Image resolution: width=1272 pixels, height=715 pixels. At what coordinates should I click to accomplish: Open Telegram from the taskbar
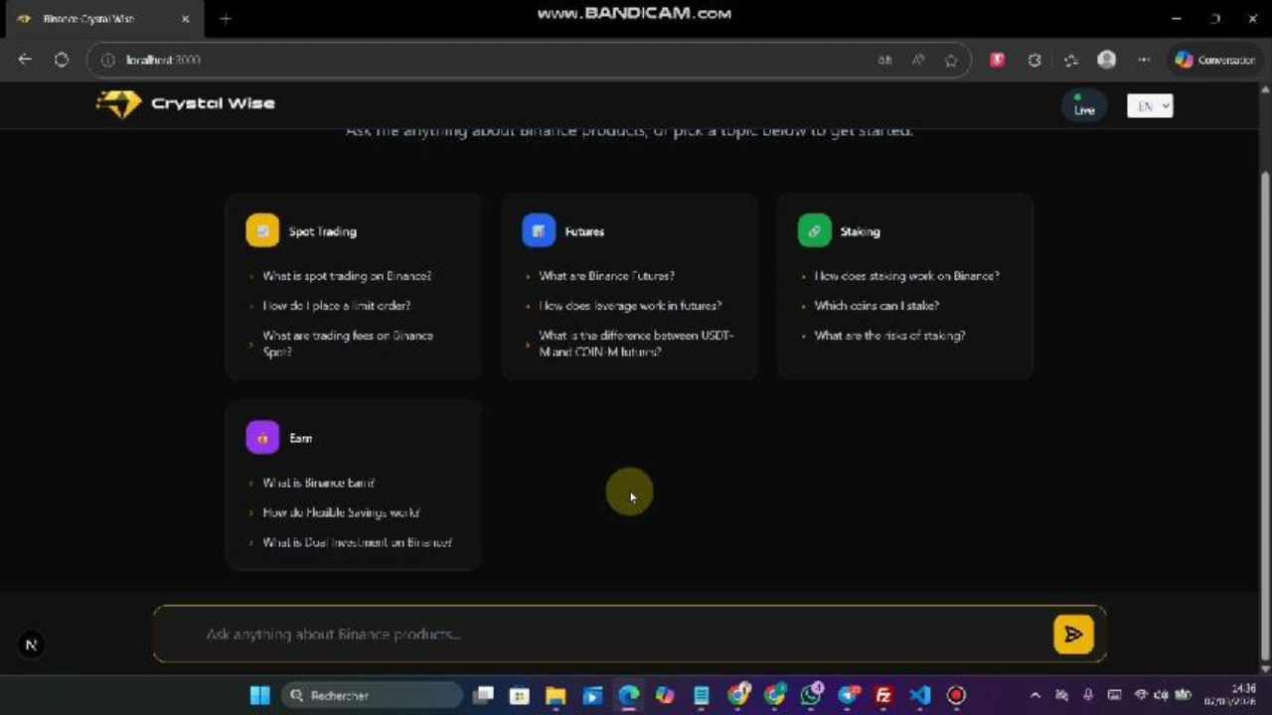tap(848, 695)
